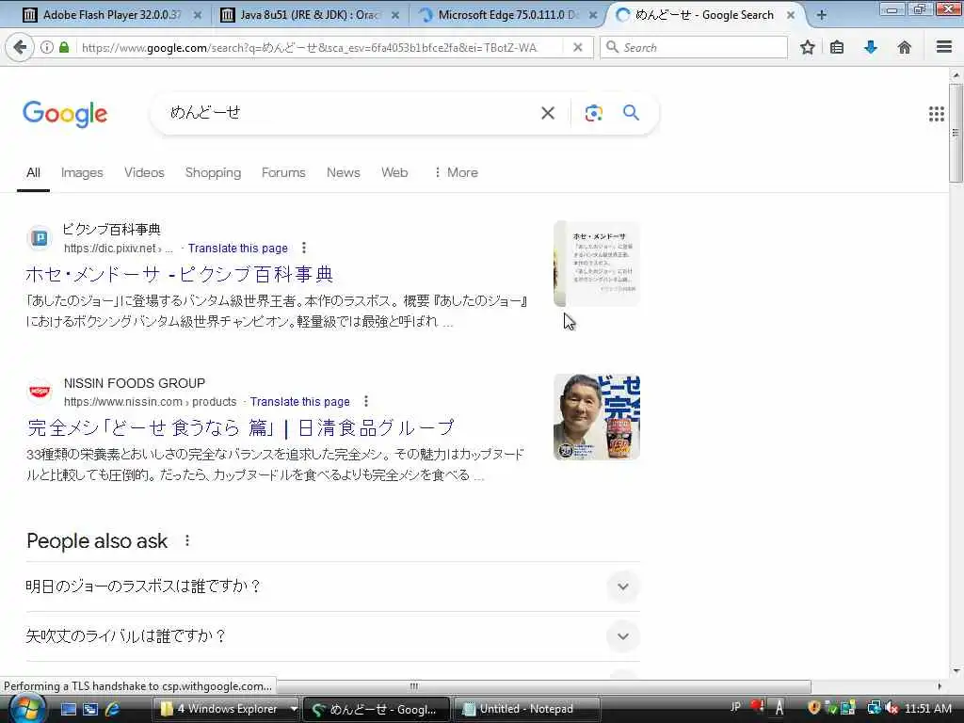The image size is (964, 723).
Task: Launch Internet Explorer from quick launch
Action: (113, 709)
